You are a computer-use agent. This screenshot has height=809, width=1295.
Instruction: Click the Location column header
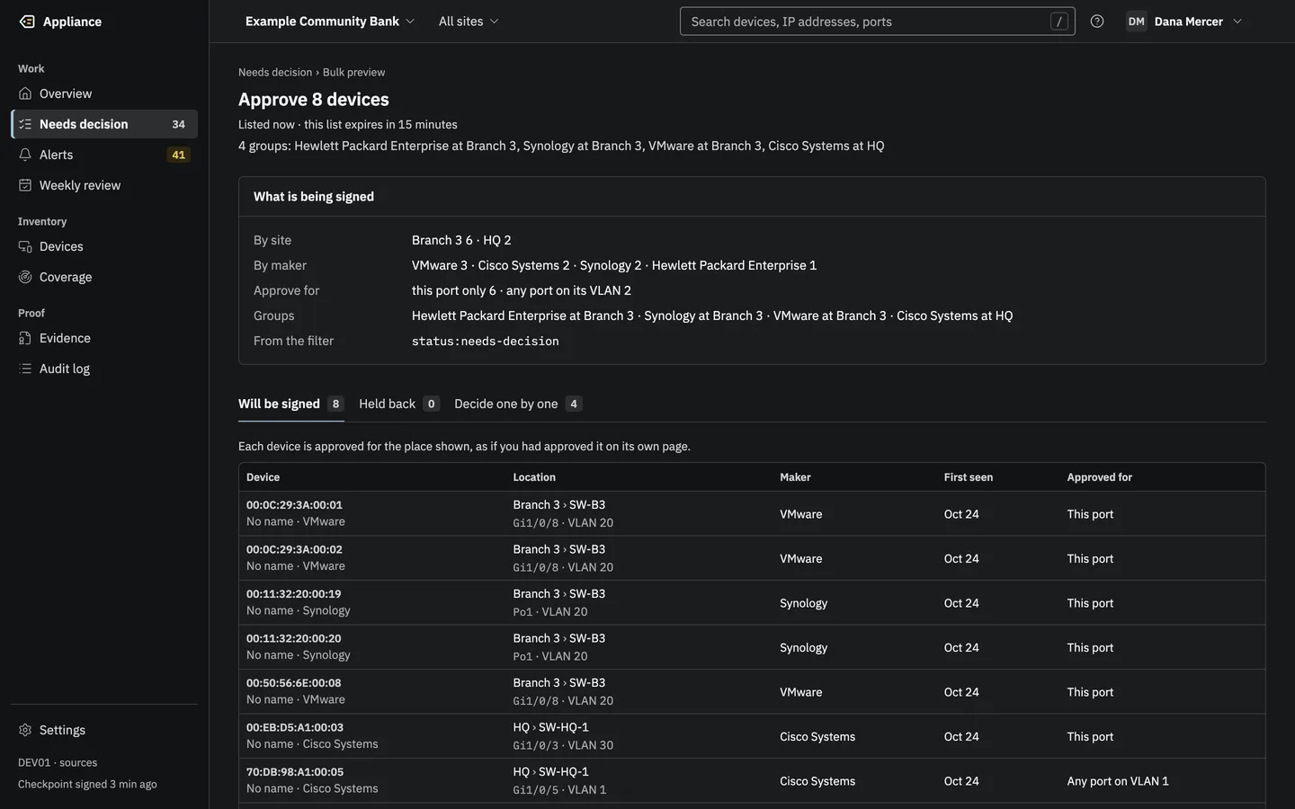(534, 477)
